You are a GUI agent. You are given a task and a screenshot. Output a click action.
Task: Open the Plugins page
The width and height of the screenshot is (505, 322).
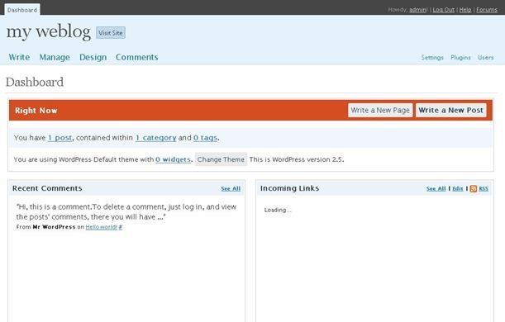coord(460,58)
